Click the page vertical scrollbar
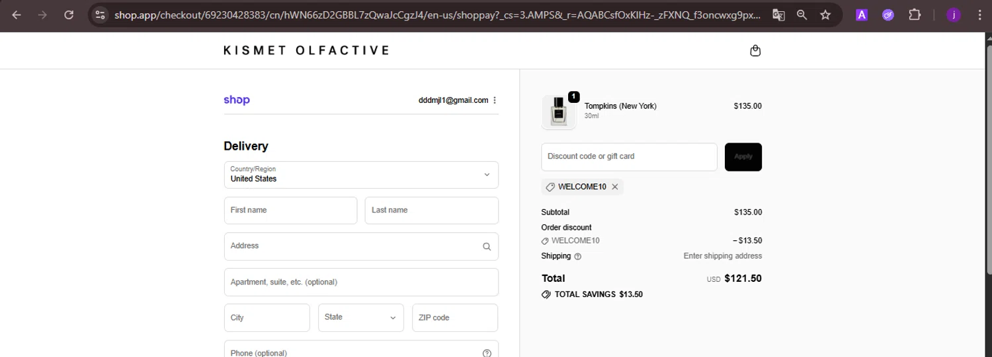 (x=989, y=158)
